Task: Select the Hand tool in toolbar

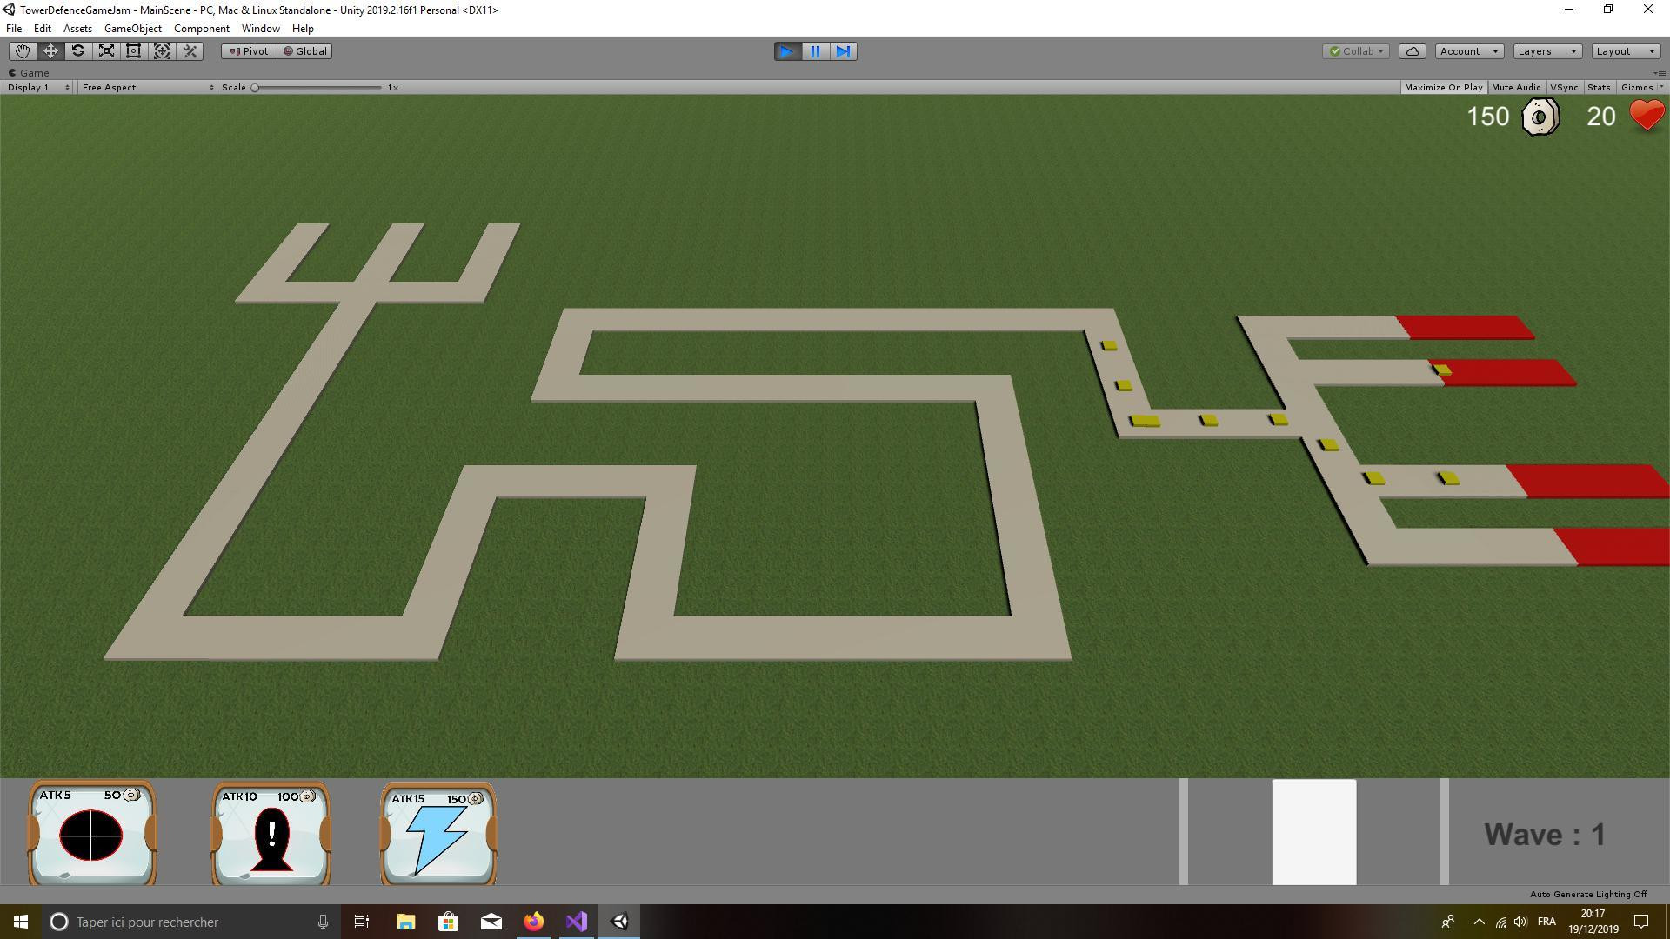Action: click(23, 51)
